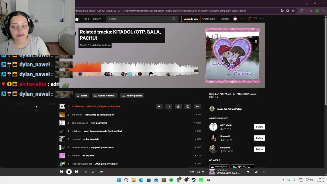The height and width of the screenshot is (184, 327).
Task: Follow emojerkk
Action: pyautogui.click(x=260, y=149)
